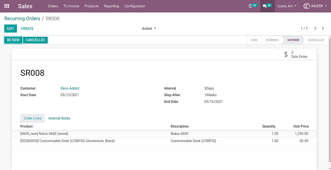Open the apps grid menu icon
Image resolution: width=331 pixels, height=170 pixels.
(7, 6)
